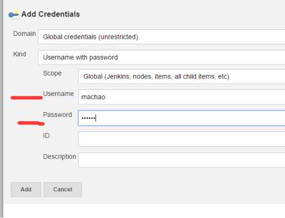Click the Cancel button
The width and height of the screenshot is (285, 218).
pos(63,189)
